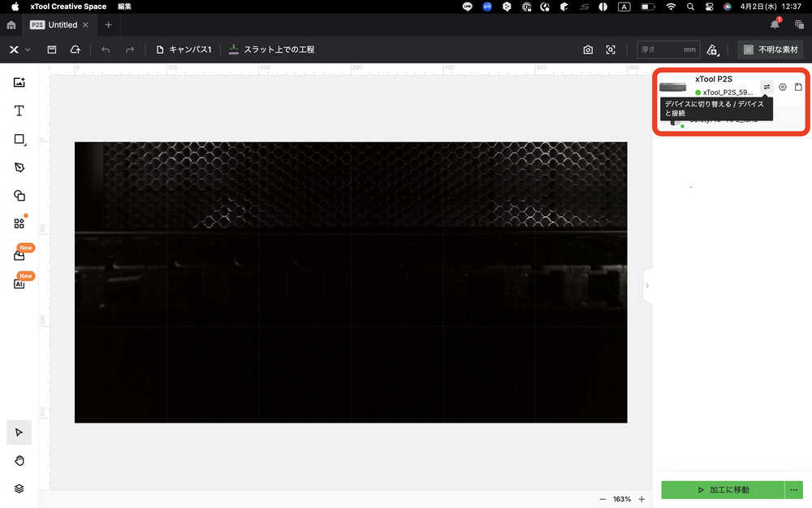
Task: Click the 不明な素材 material button
Action: [770, 50]
